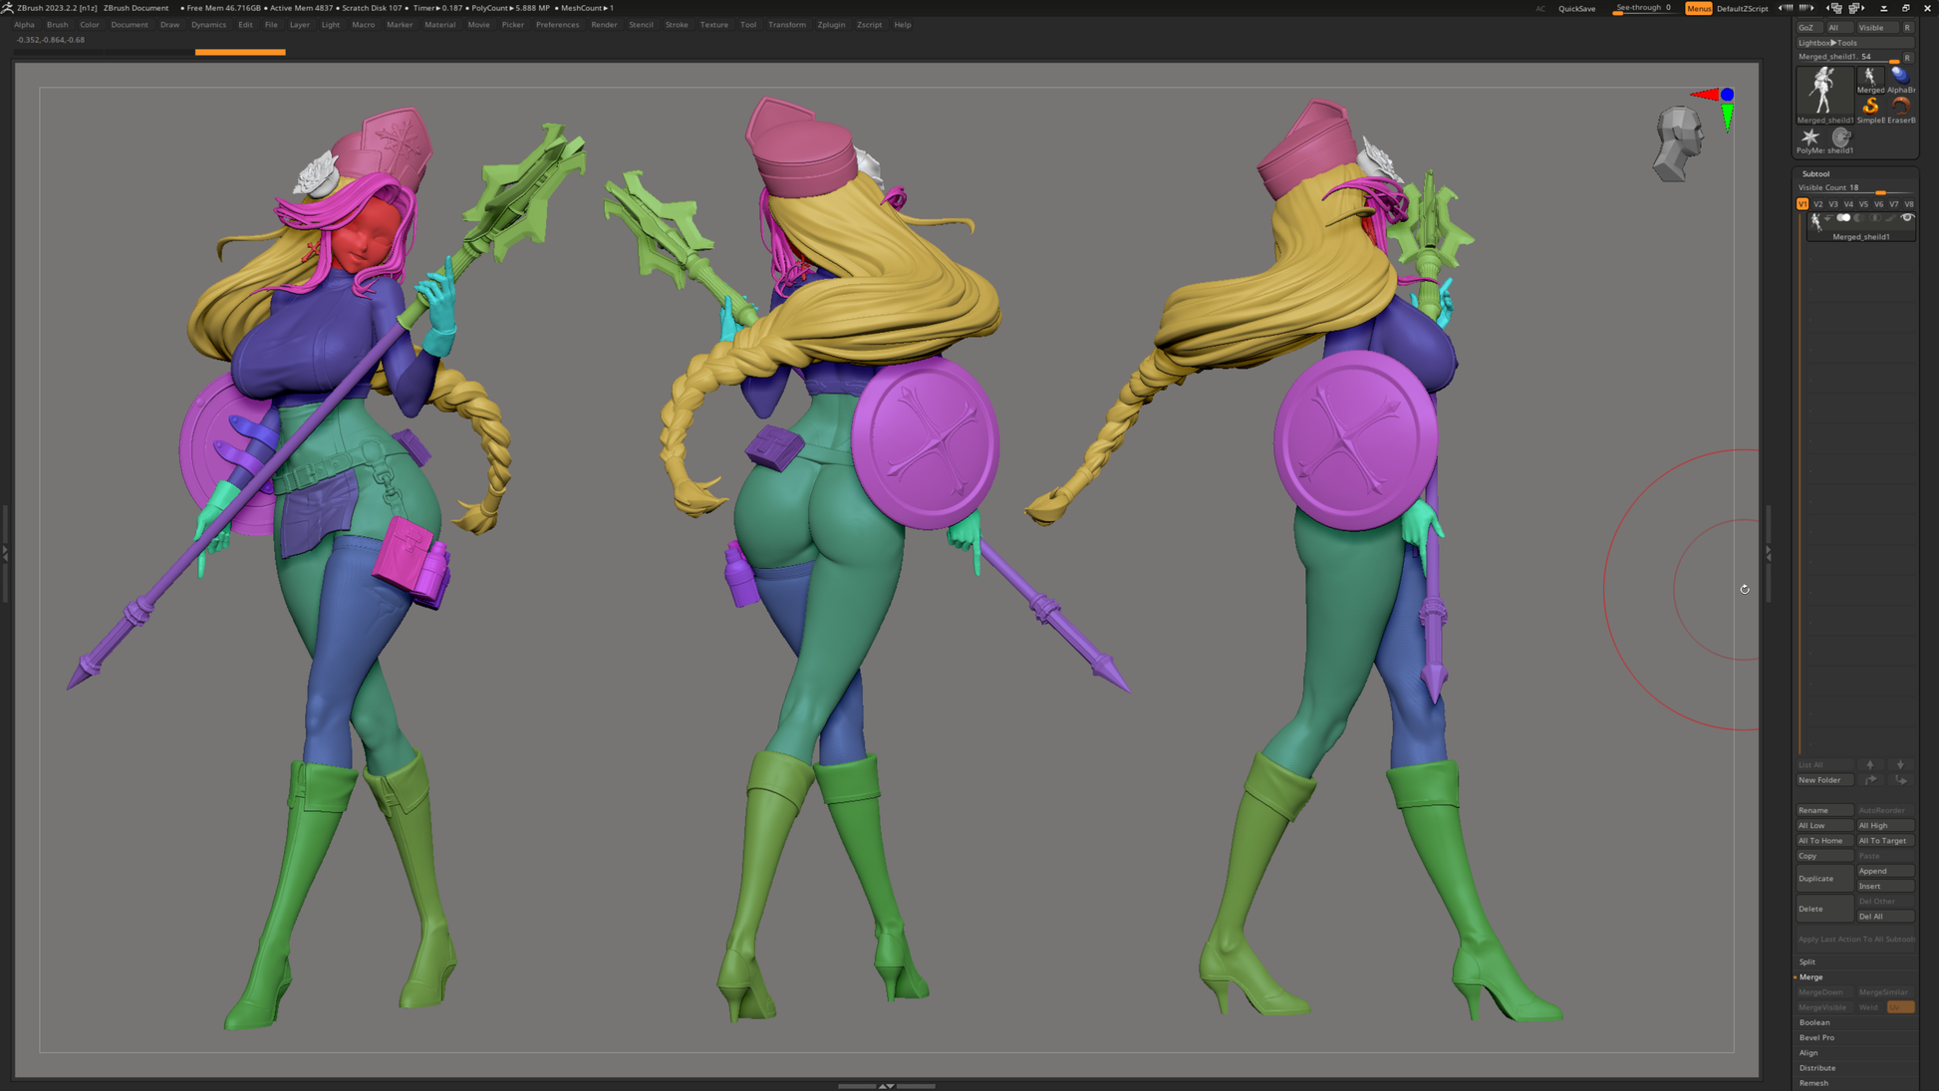Expand the Remesh section
This screenshot has width=1939, height=1091.
click(x=1813, y=1083)
